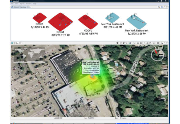Image resolution: width=180 pixels, height=124 pixels.
Task: Click the New York Restaurant info tooltip
Action: tap(91, 67)
